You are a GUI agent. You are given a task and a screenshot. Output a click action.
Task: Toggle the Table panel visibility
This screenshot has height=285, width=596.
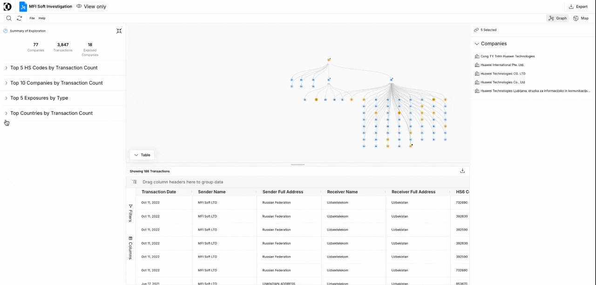point(142,155)
